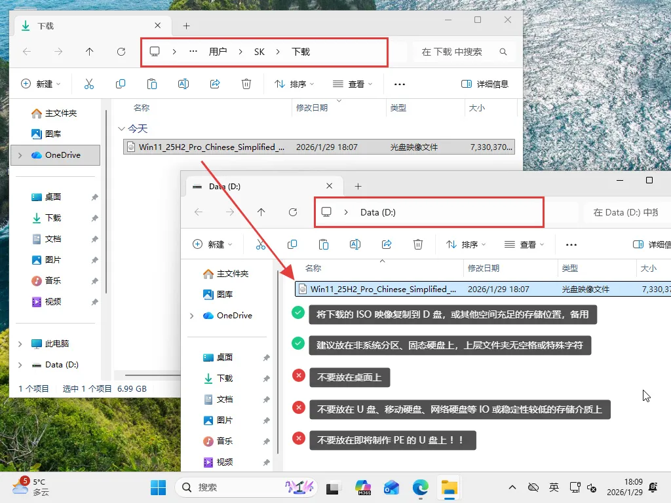Refresh the Downloads window

[121, 52]
